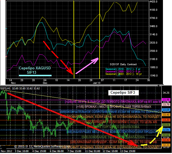Select the '[8/8] ОКОНЧАТЕЛЬНОЕ СОПРОТИВЛЕНИЕ' level label
172x154 pixels.
pyautogui.click(x=111, y=112)
